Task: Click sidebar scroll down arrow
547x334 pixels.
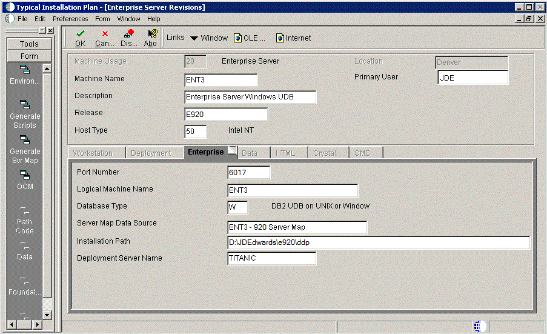Action: (x=47, y=315)
